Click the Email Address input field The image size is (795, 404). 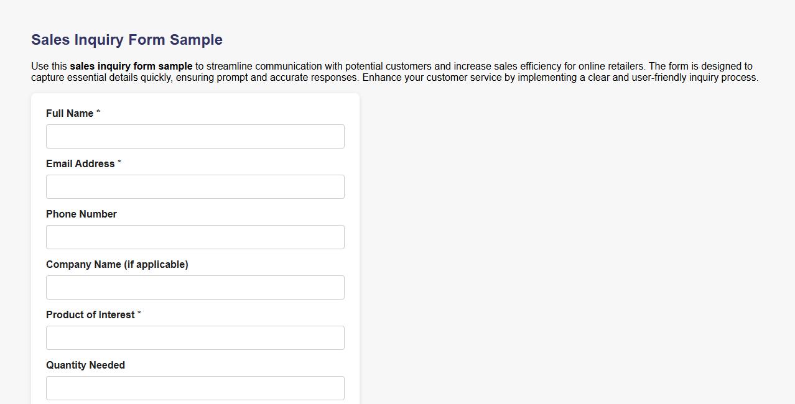click(195, 186)
